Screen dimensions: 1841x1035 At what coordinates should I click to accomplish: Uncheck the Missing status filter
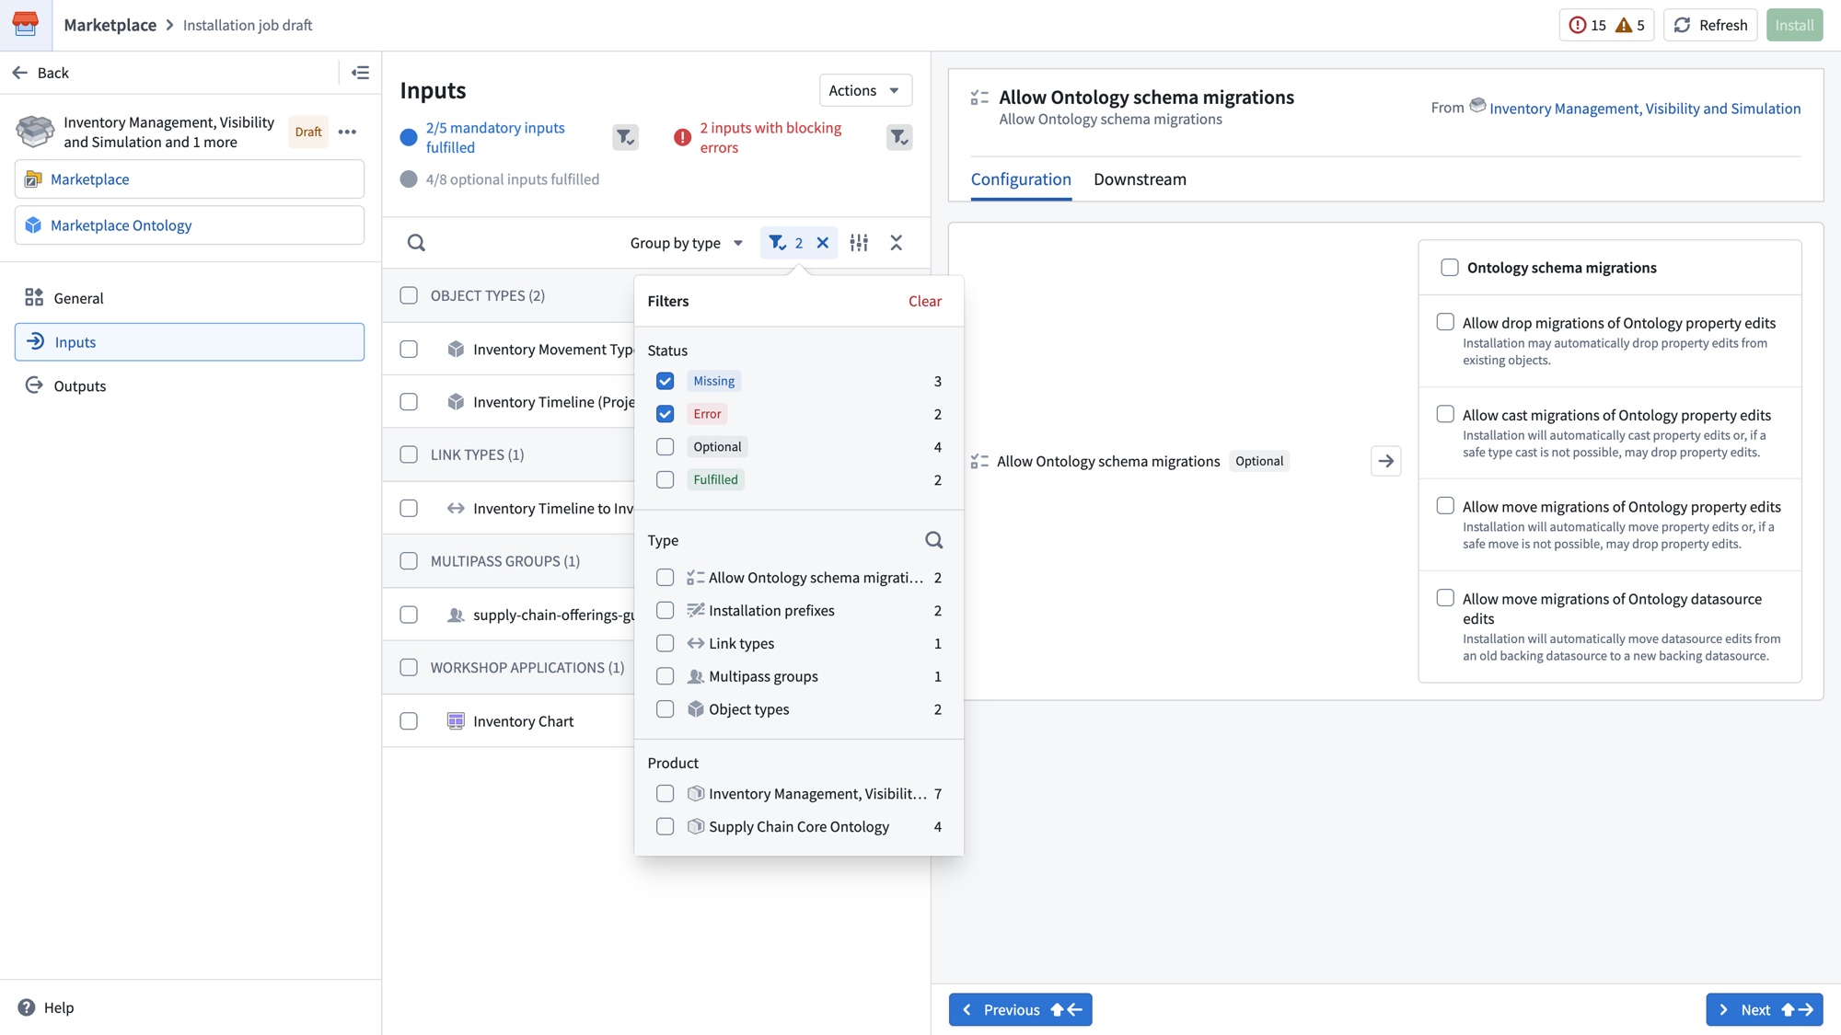coord(665,381)
